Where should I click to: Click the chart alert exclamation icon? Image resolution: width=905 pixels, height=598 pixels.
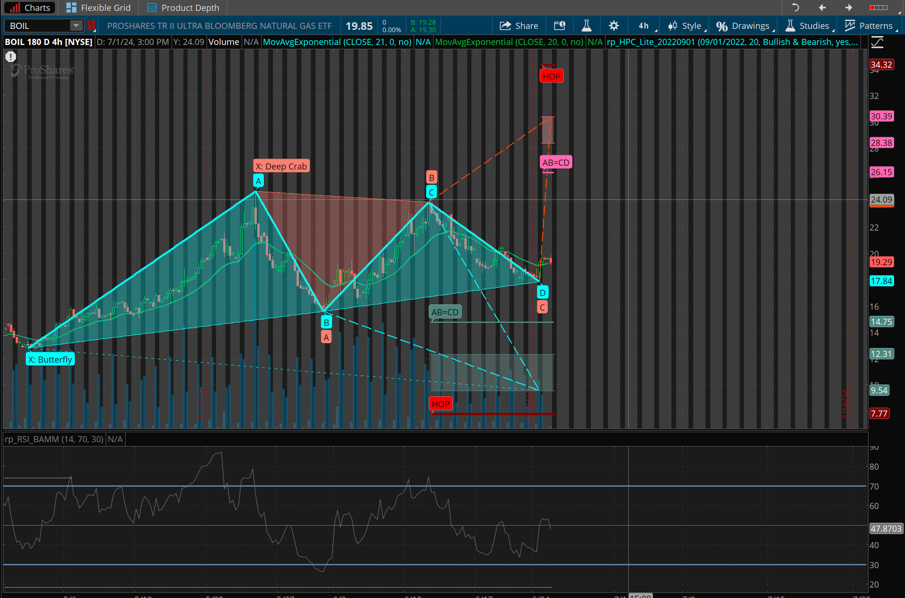coord(10,57)
